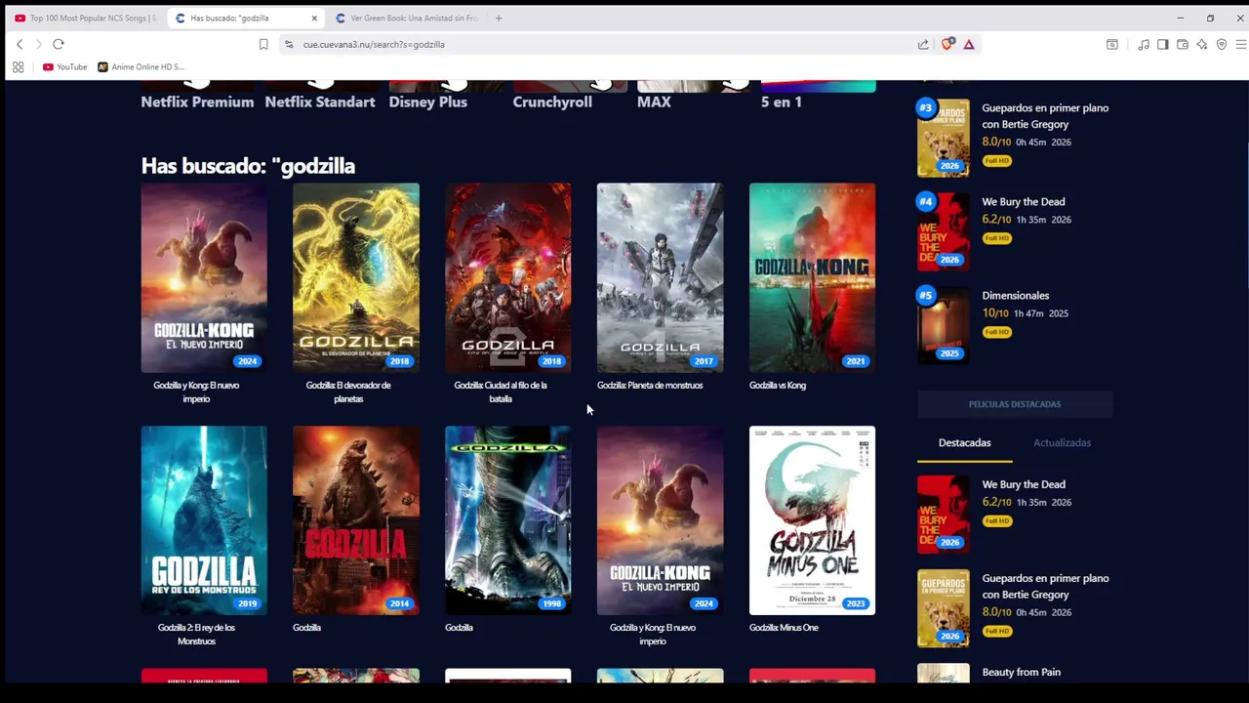Open the browser hamburger menu
Image resolution: width=1249 pixels, height=703 pixels.
[x=1240, y=44]
